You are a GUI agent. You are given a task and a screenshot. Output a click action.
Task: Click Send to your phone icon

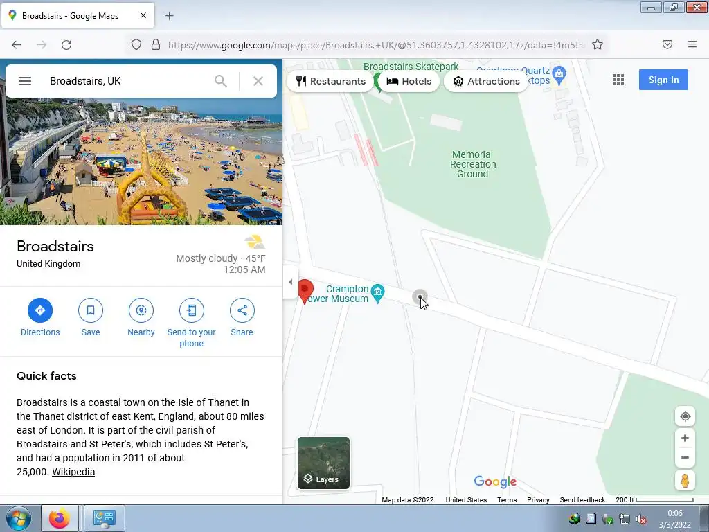point(192,310)
